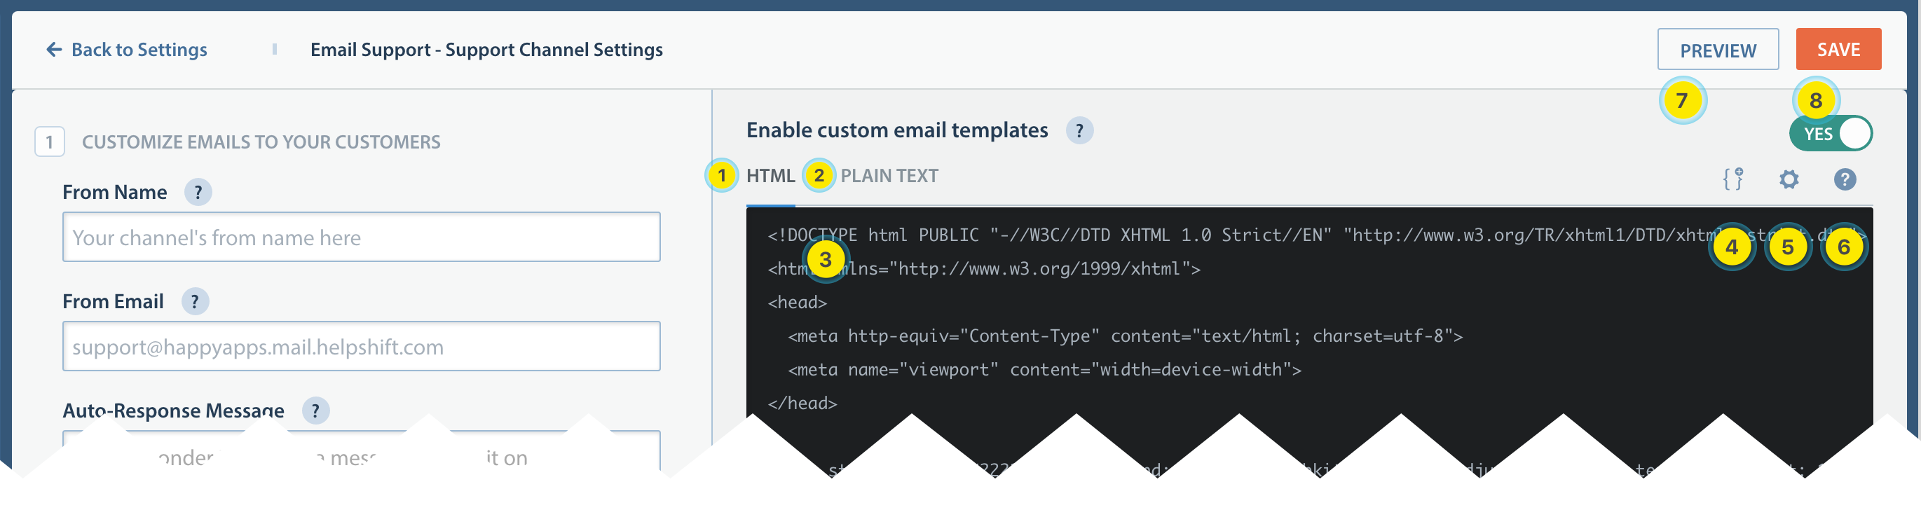1921x510 pixels.
Task: Click the PREVIEW button
Action: [x=1718, y=50]
